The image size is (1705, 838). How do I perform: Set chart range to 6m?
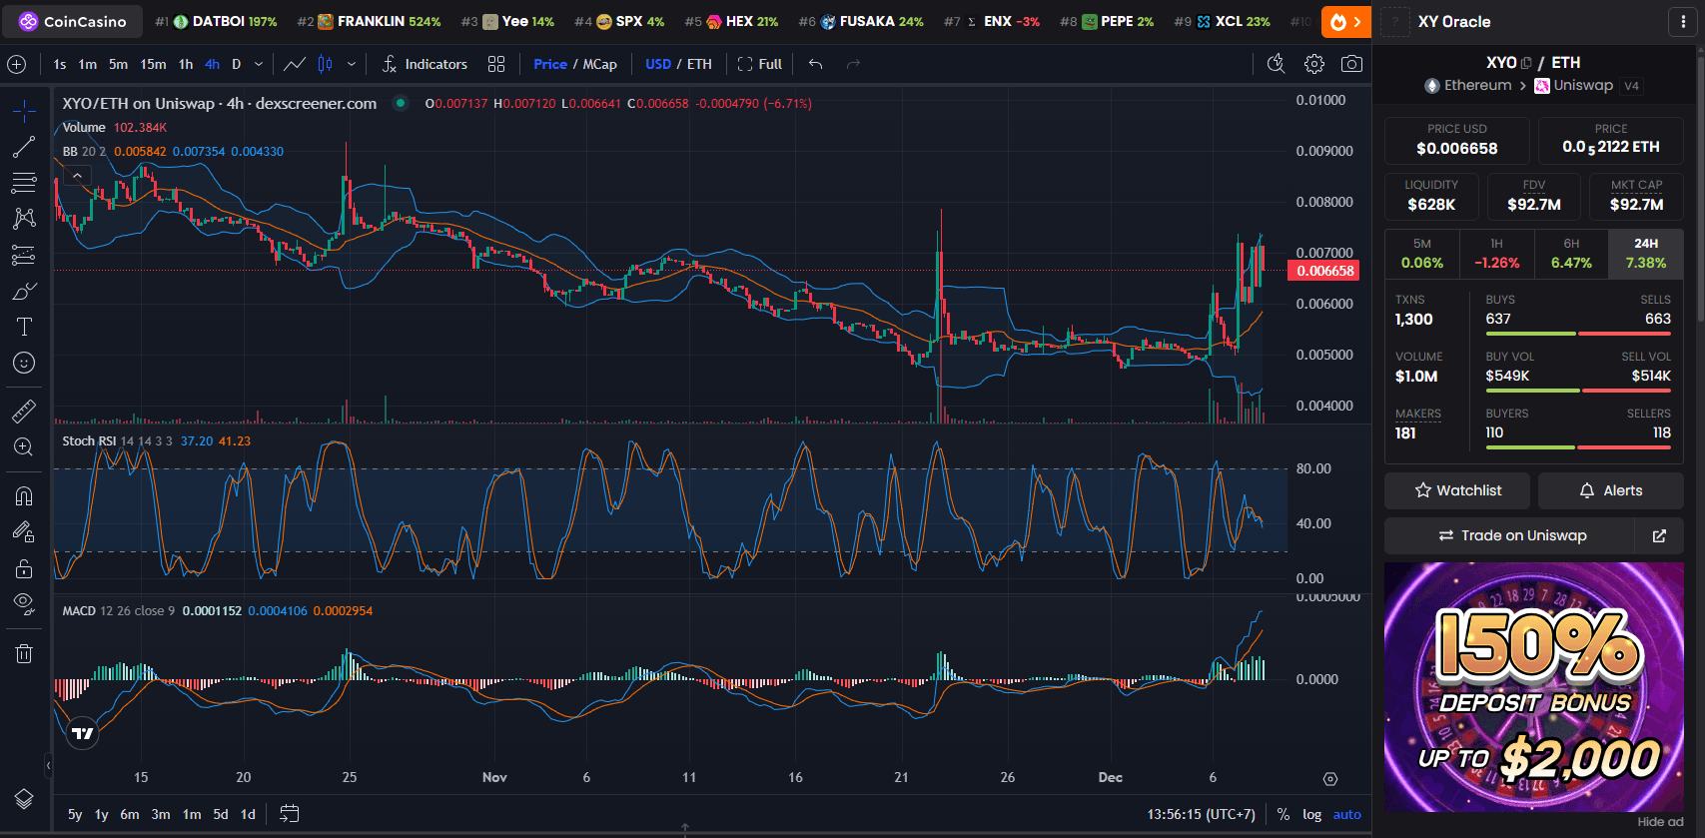[130, 814]
